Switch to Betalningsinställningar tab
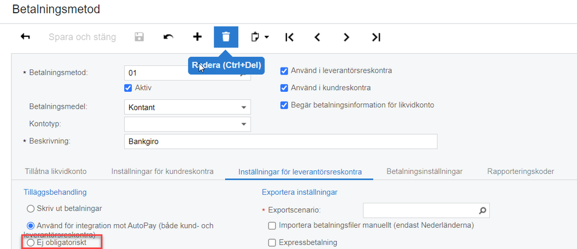 pyautogui.click(x=425, y=171)
